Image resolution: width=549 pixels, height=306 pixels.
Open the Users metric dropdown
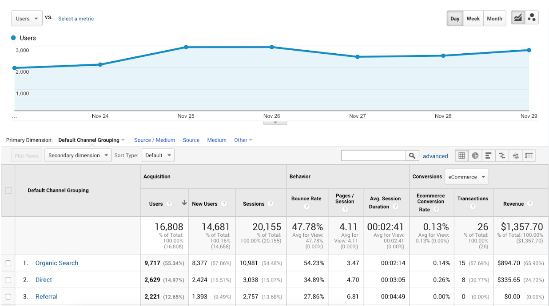coord(27,19)
